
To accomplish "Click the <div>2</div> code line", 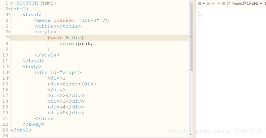I will coord(66,95).
